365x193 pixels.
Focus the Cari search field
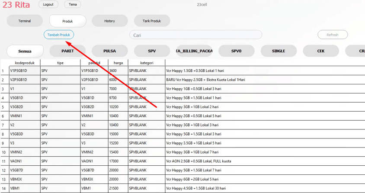pyautogui.click(x=195, y=35)
